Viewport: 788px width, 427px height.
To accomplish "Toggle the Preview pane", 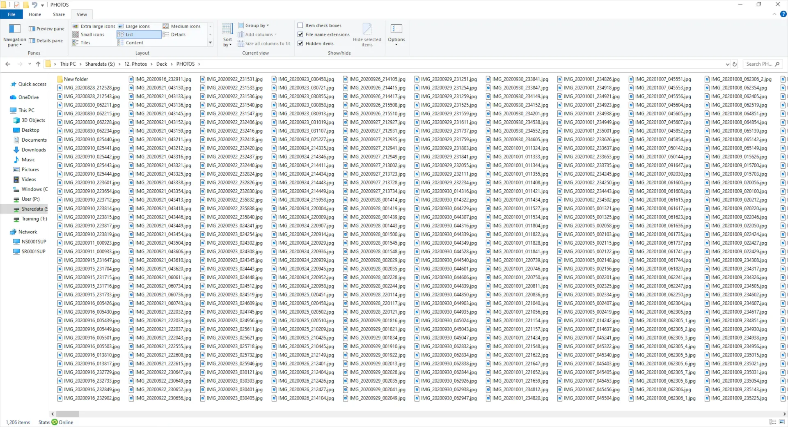I will click(46, 29).
